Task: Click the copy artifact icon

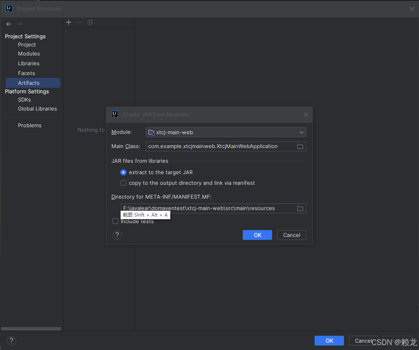Action: 90,22
